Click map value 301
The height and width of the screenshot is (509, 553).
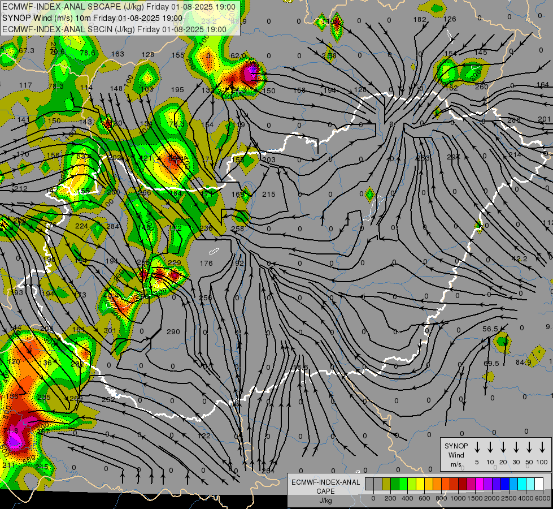[x=110, y=331]
